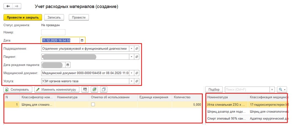The height and width of the screenshot is (126, 292).
Task: Click the Записать button
Action: click(x=54, y=17)
